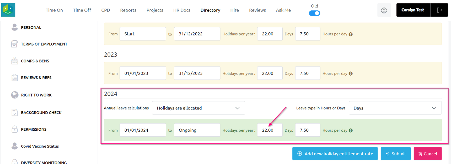This screenshot has height=164, width=451.
Task: Click the Personal person icon in sidebar
Action: [15, 27]
